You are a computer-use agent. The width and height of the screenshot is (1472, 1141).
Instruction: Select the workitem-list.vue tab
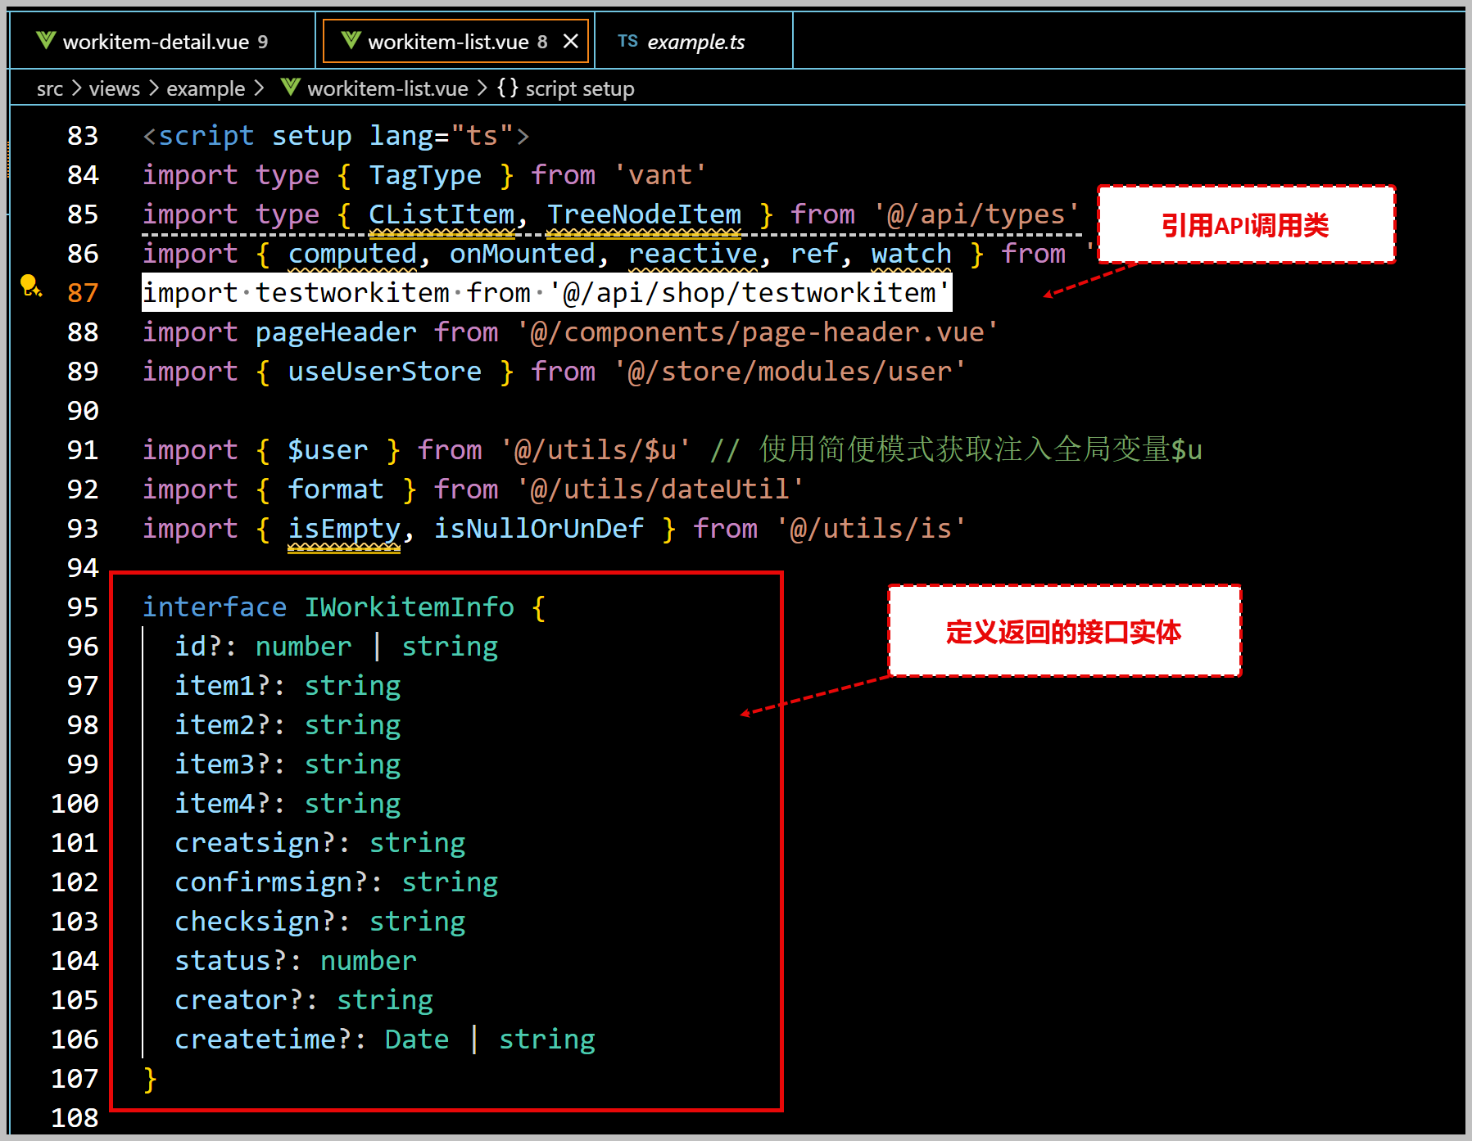[456, 41]
